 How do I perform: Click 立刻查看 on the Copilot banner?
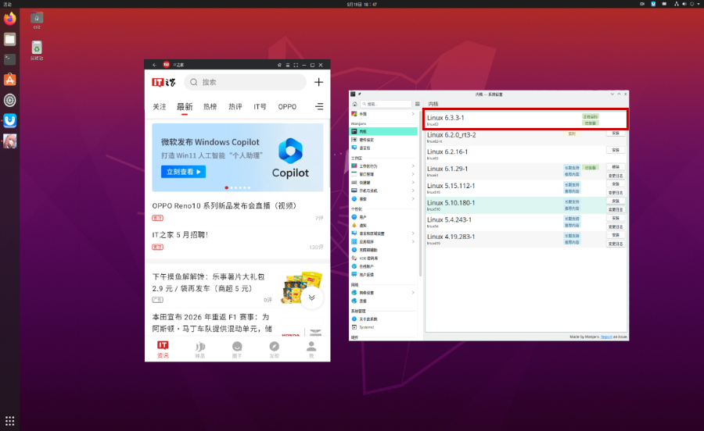click(183, 172)
